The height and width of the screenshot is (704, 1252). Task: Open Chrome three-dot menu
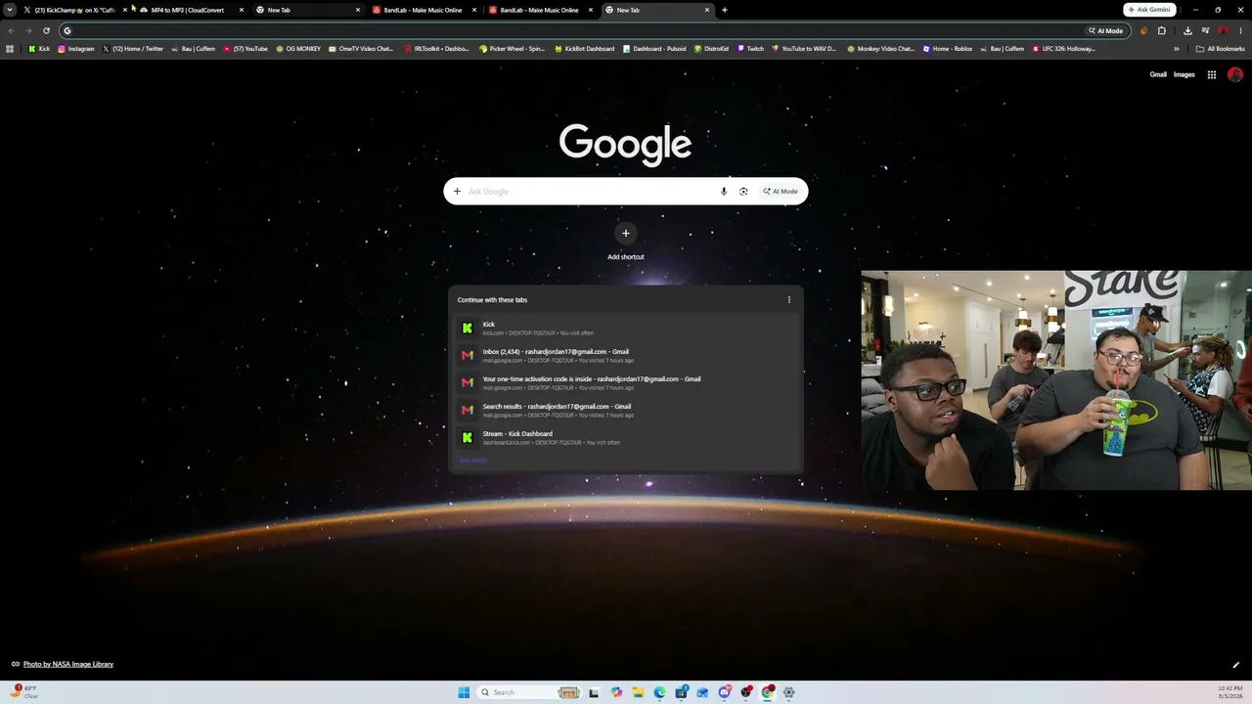(1240, 30)
